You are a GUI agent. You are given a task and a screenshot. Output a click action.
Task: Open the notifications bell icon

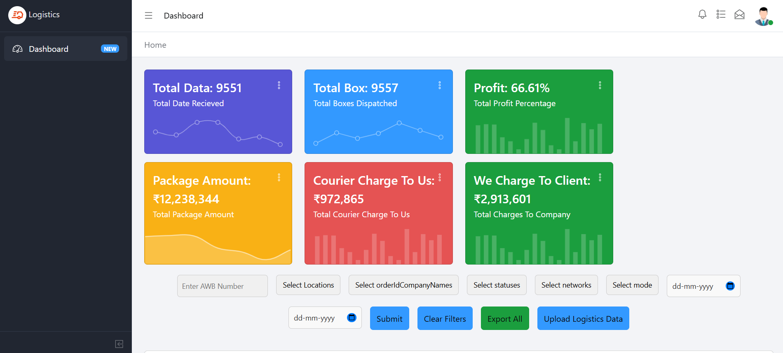click(702, 15)
